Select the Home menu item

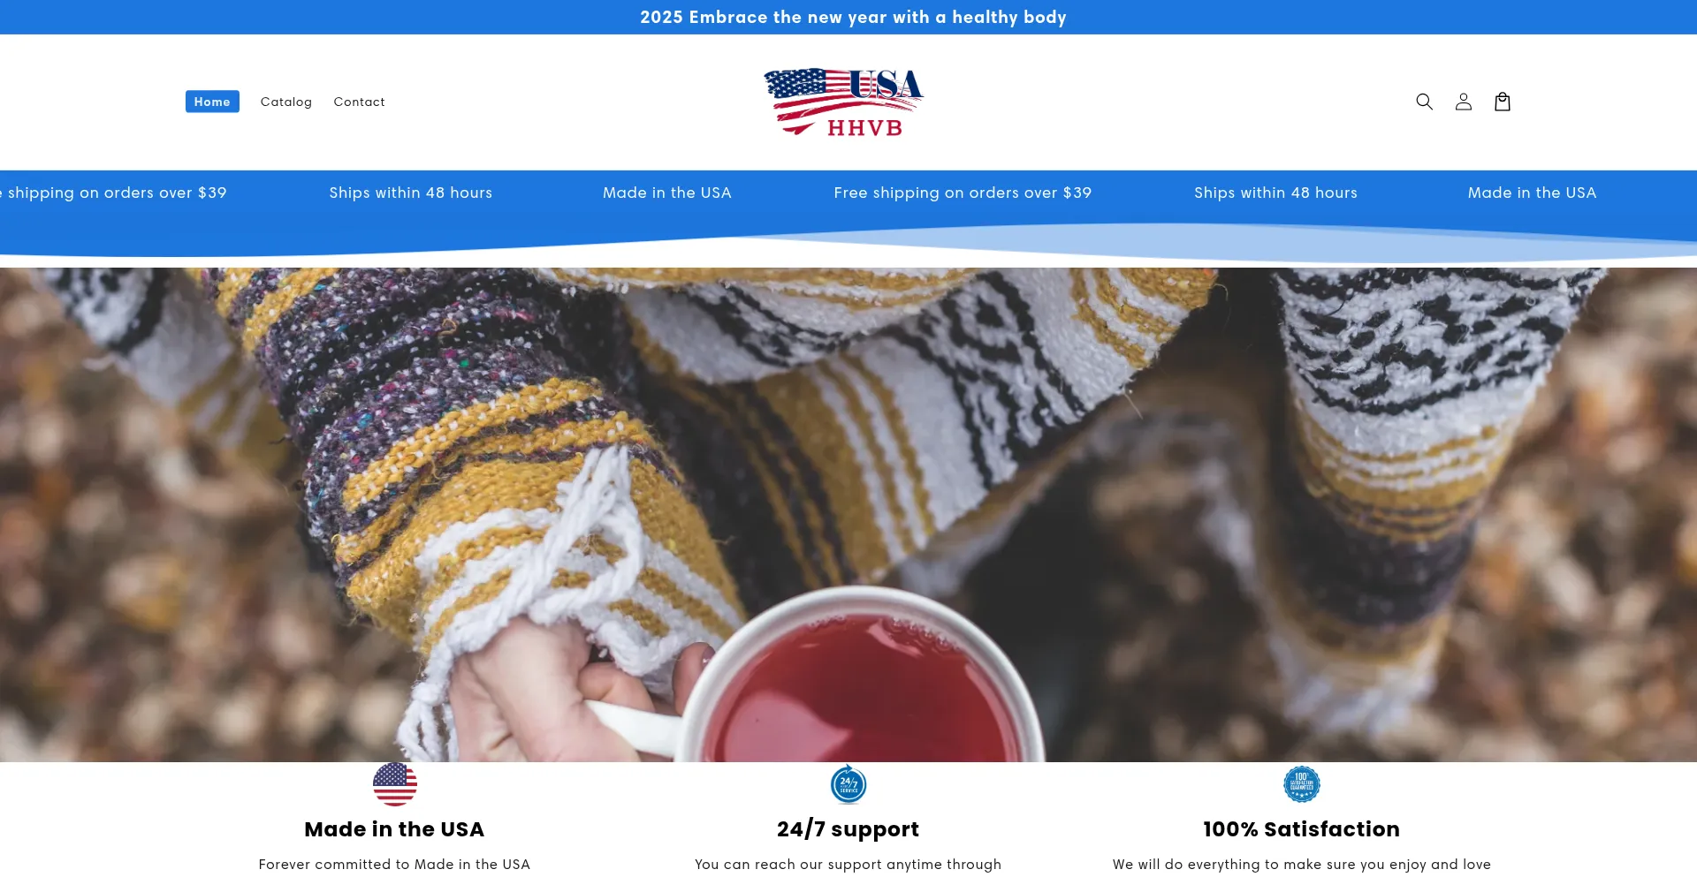click(x=212, y=102)
